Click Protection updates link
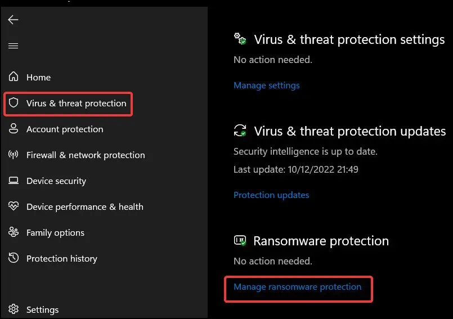The width and height of the screenshot is (453, 319). tap(271, 195)
